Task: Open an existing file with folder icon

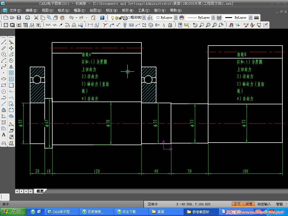Action: (x=12, y=18)
